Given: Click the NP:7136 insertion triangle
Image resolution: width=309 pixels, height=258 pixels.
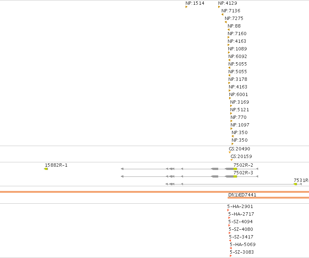Looking at the screenshot, I should point(222,14).
